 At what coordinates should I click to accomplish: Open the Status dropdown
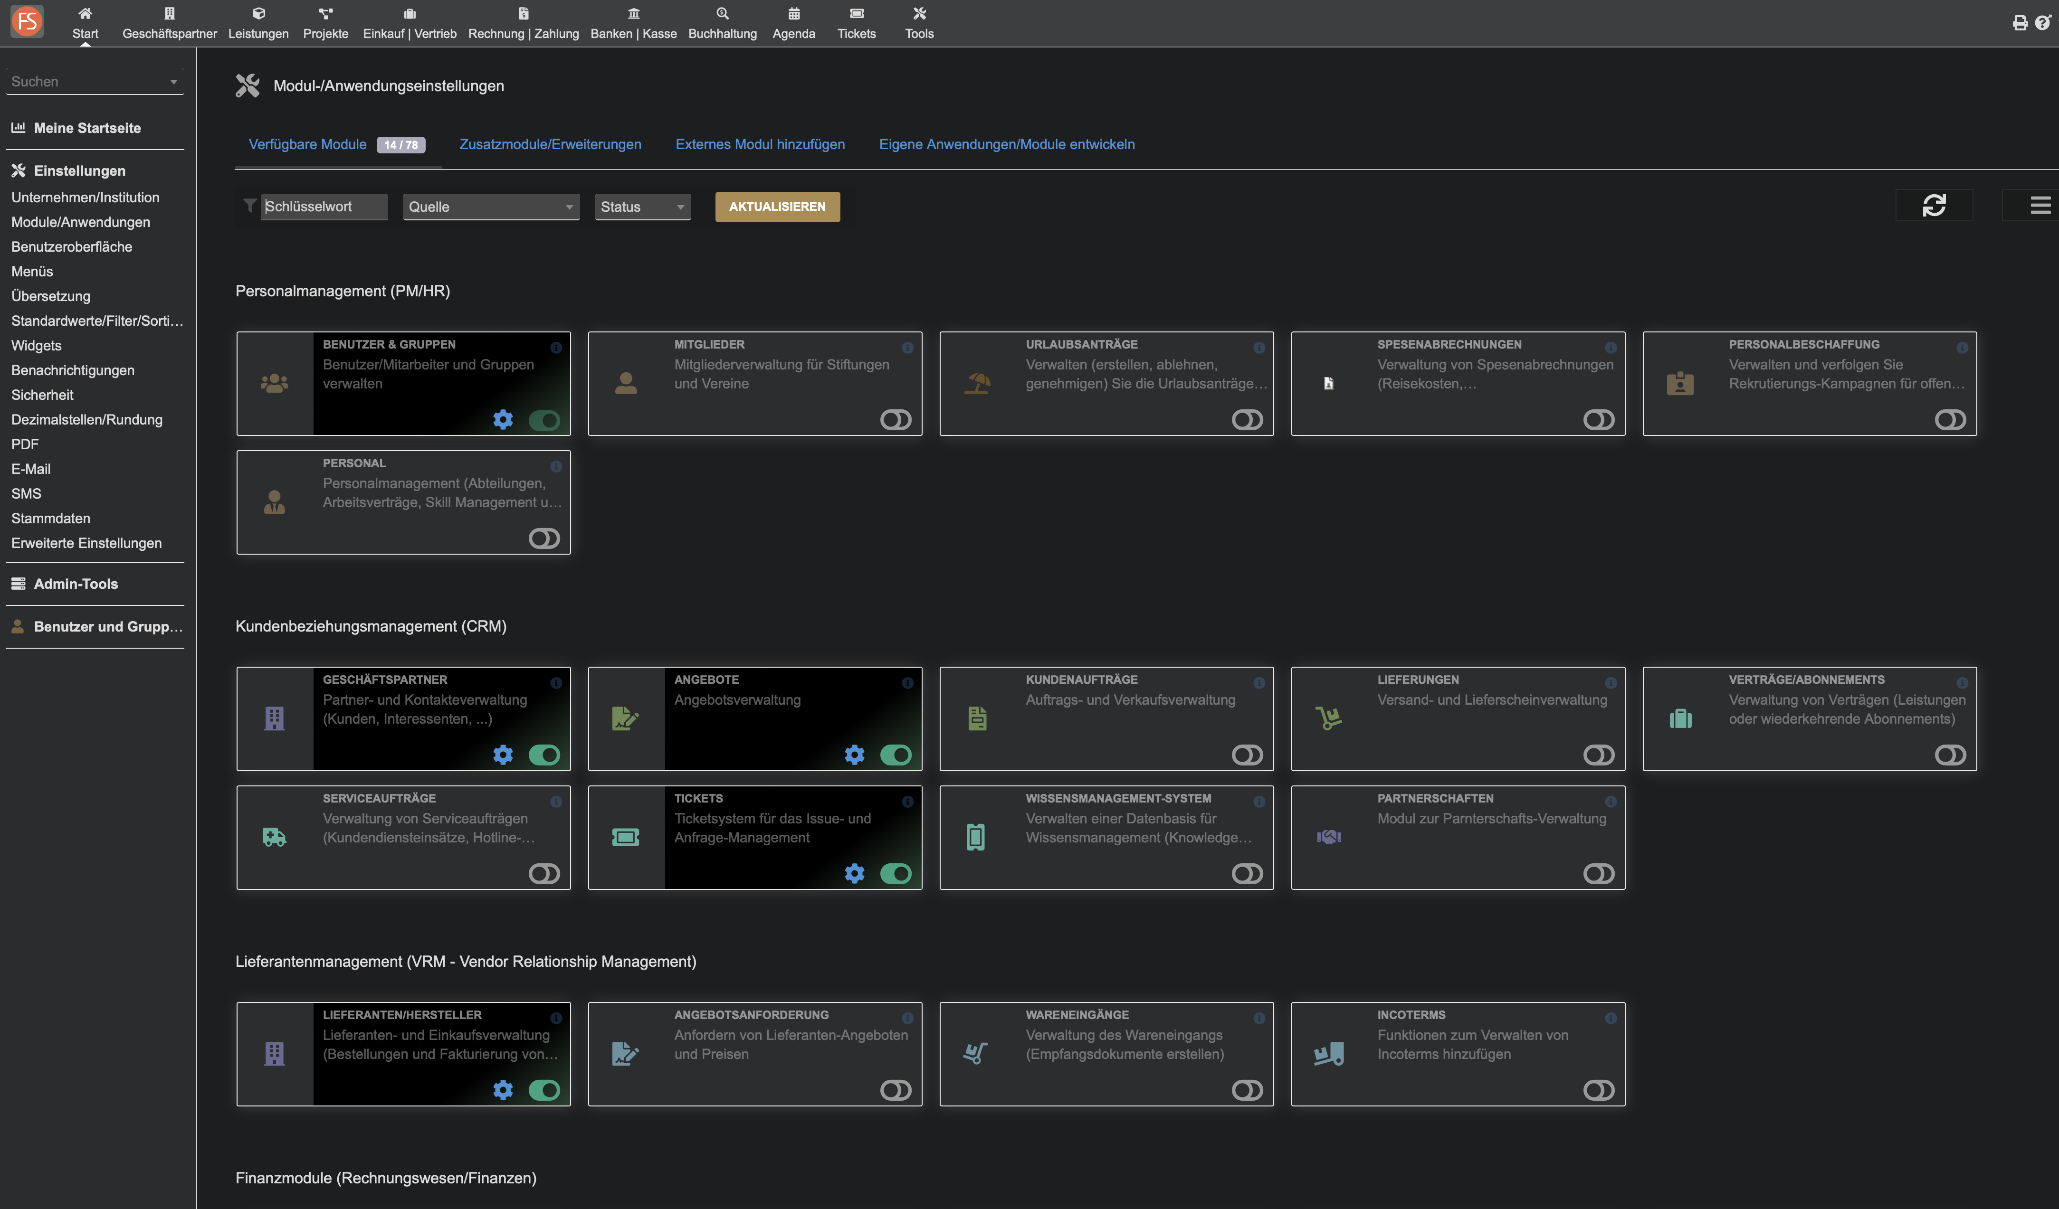tap(642, 207)
